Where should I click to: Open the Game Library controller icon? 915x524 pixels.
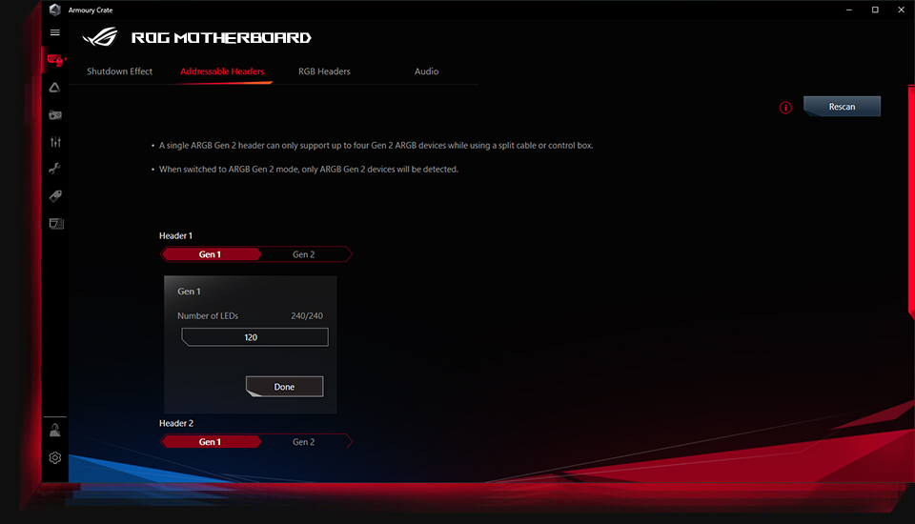pos(55,115)
